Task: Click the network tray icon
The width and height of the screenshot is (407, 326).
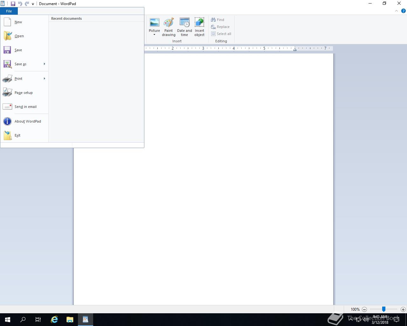Action: click(x=358, y=320)
